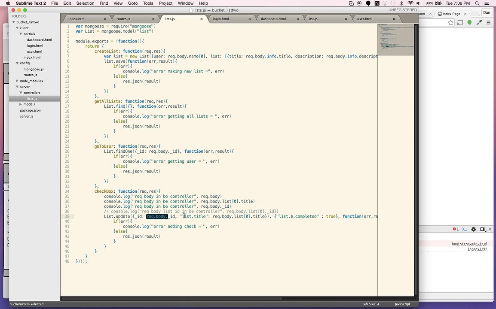
Task: Switch to the login.html tab
Action: click(x=220, y=19)
